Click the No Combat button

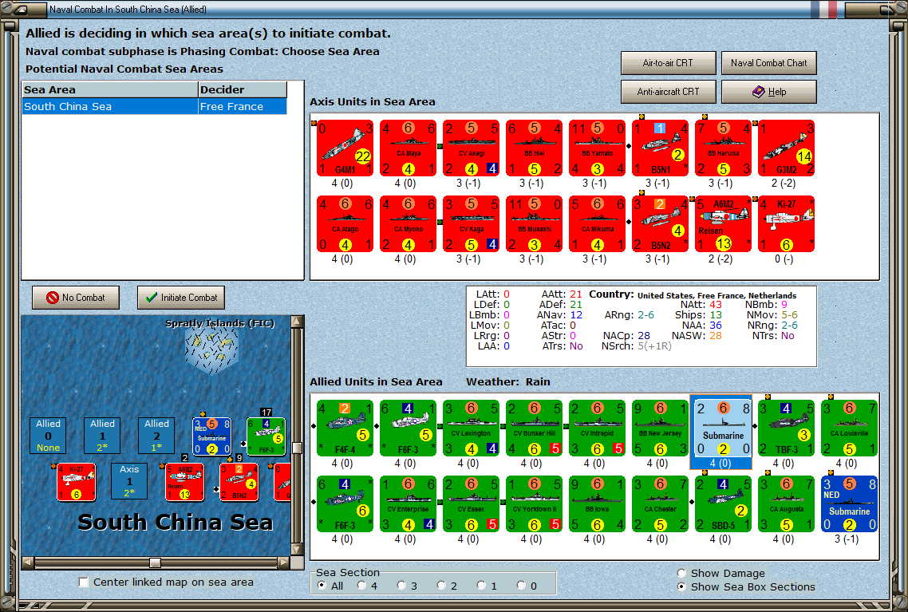pos(76,298)
